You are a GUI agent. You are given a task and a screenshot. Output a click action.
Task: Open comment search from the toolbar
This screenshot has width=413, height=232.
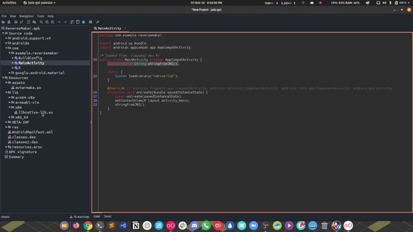pyautogui.click(x=53, y=22)
